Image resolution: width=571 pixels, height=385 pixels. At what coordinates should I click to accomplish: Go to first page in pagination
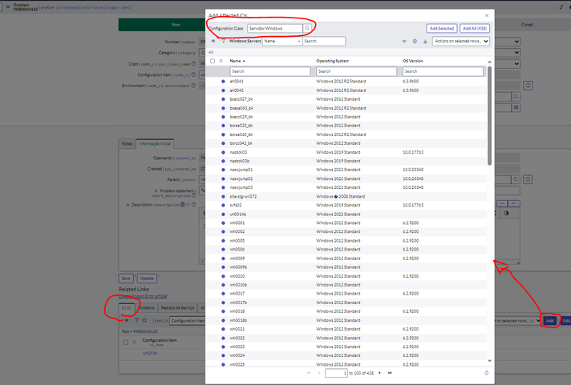coord(309,373)
